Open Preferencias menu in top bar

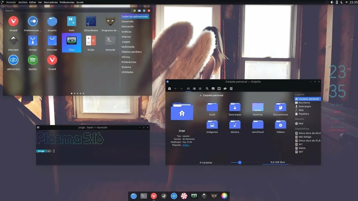pyautogui.click(x=67, y=2)
